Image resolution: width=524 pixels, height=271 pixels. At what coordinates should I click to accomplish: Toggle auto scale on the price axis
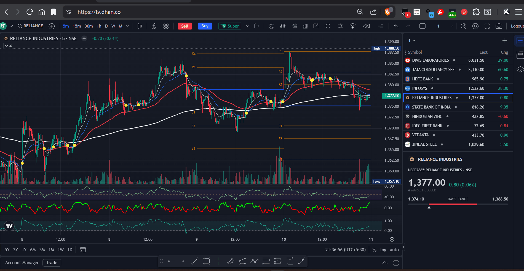(394, 250)
